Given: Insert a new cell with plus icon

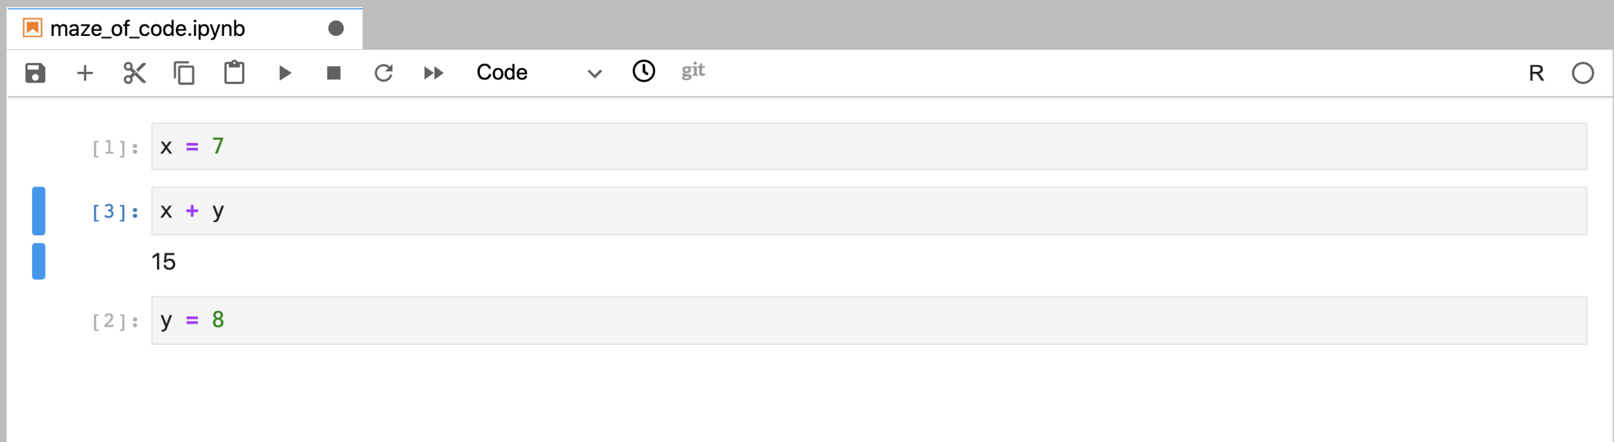Looking at the screenshot, I should (x=84, y=73).
